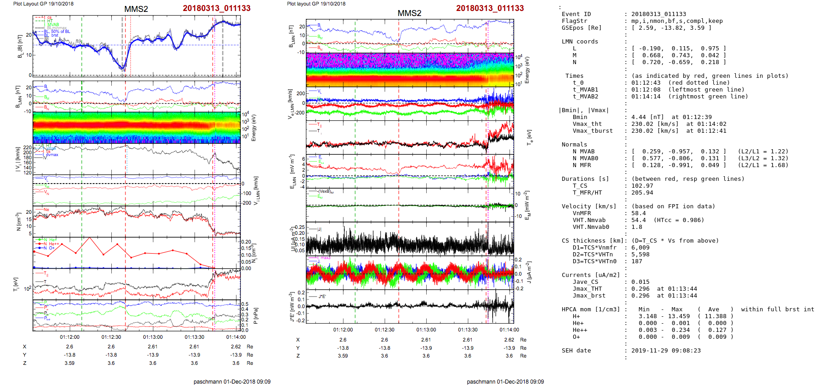Screen dimensions: 826x385
Task: Select the 'HPCA mom [1/cm3]' heading
Action: click(591, 309)
